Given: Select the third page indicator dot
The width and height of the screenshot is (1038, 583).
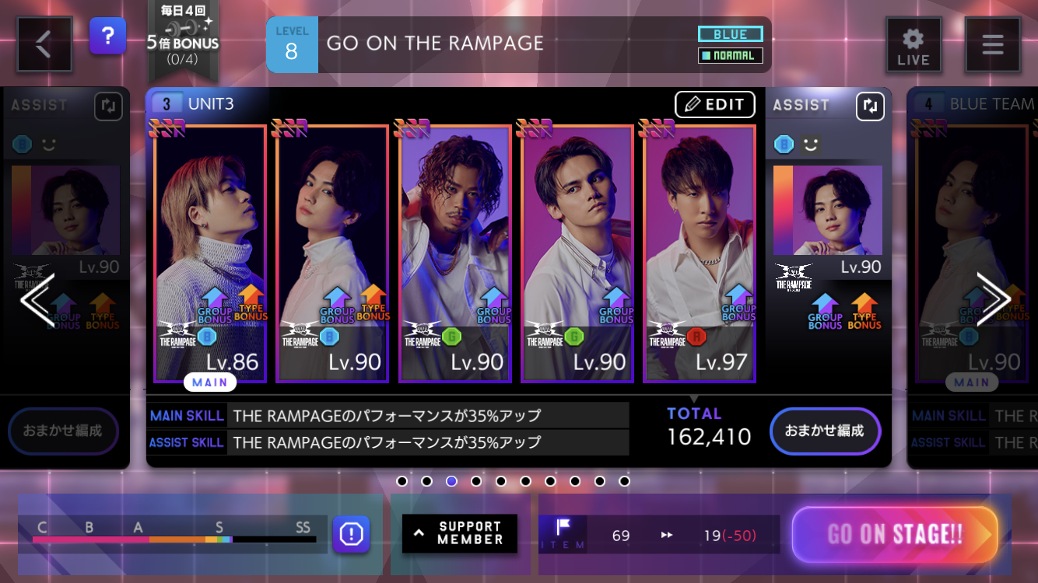Looking at the screenshot, I should coord(451,481).
